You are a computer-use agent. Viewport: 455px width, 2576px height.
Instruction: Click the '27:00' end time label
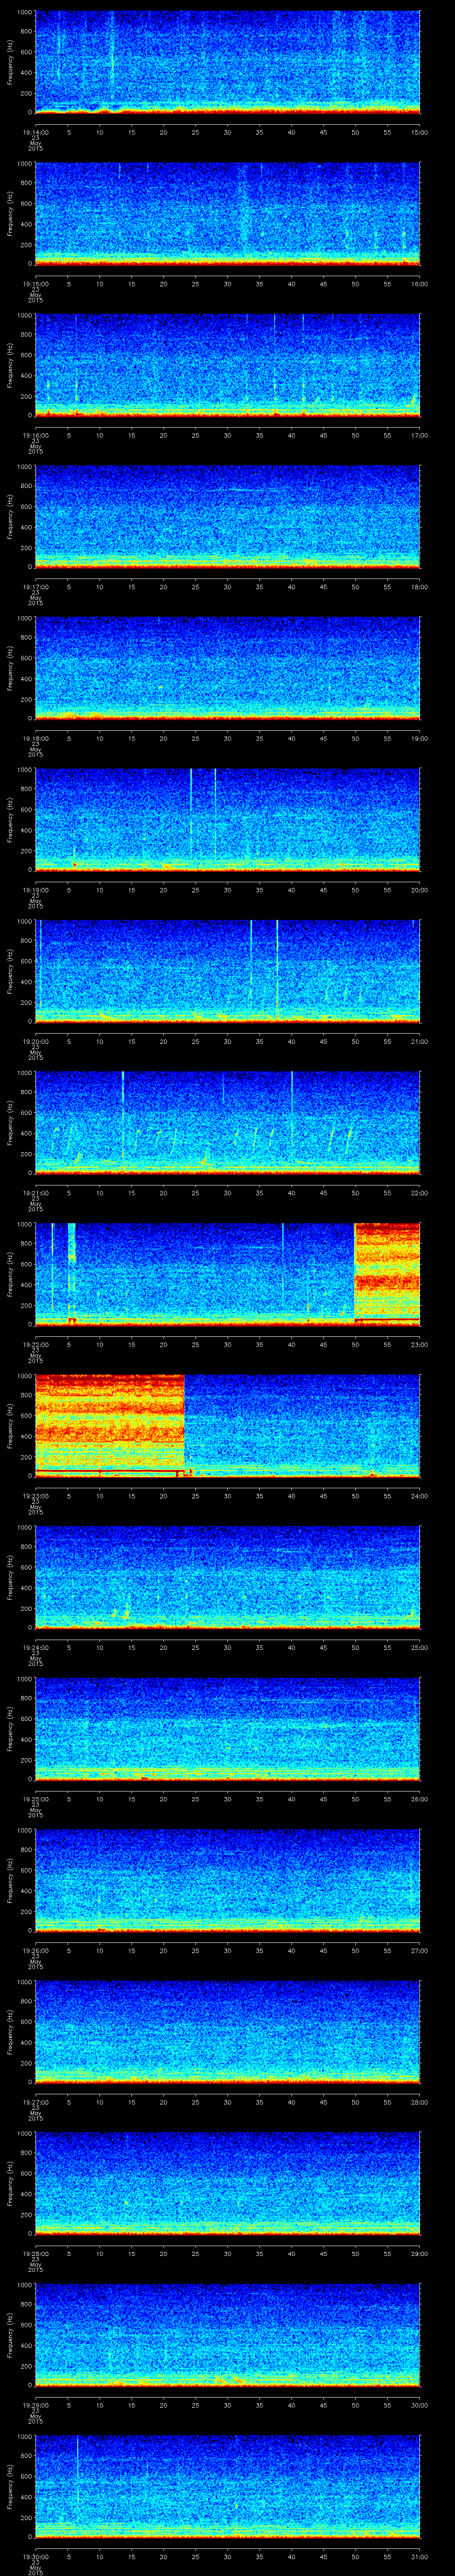pos(420,1950)
